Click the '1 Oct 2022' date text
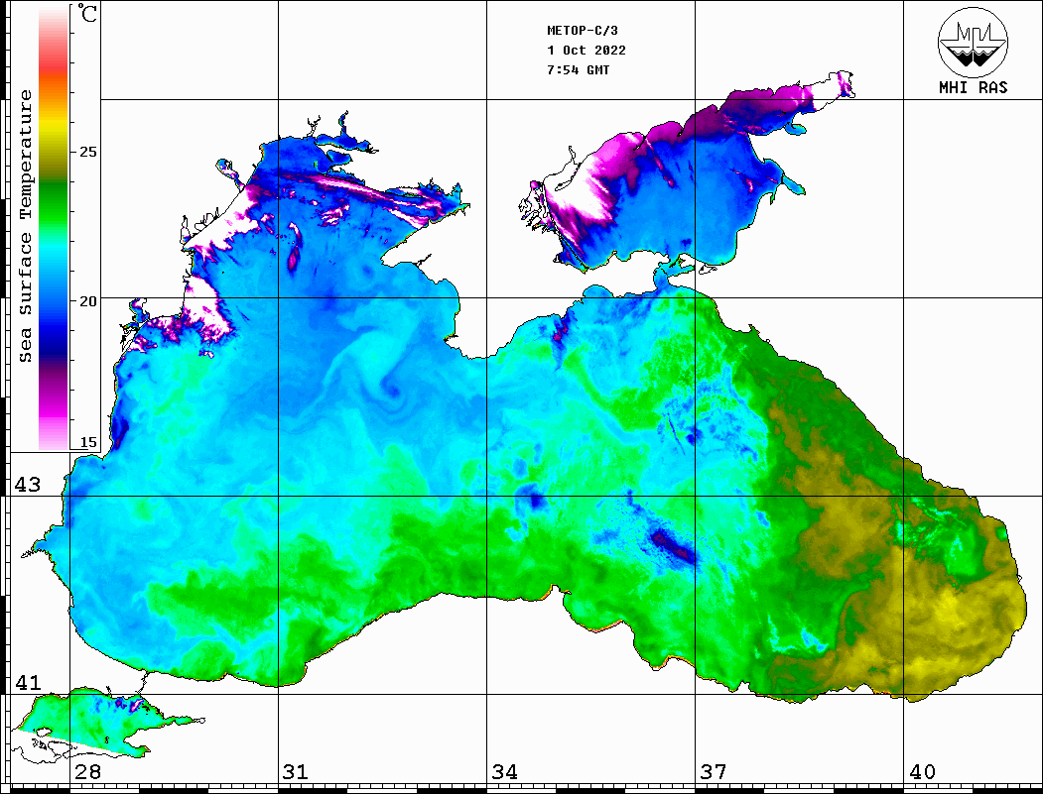This screenshot has height=794, width=1043. coord(587,51)
